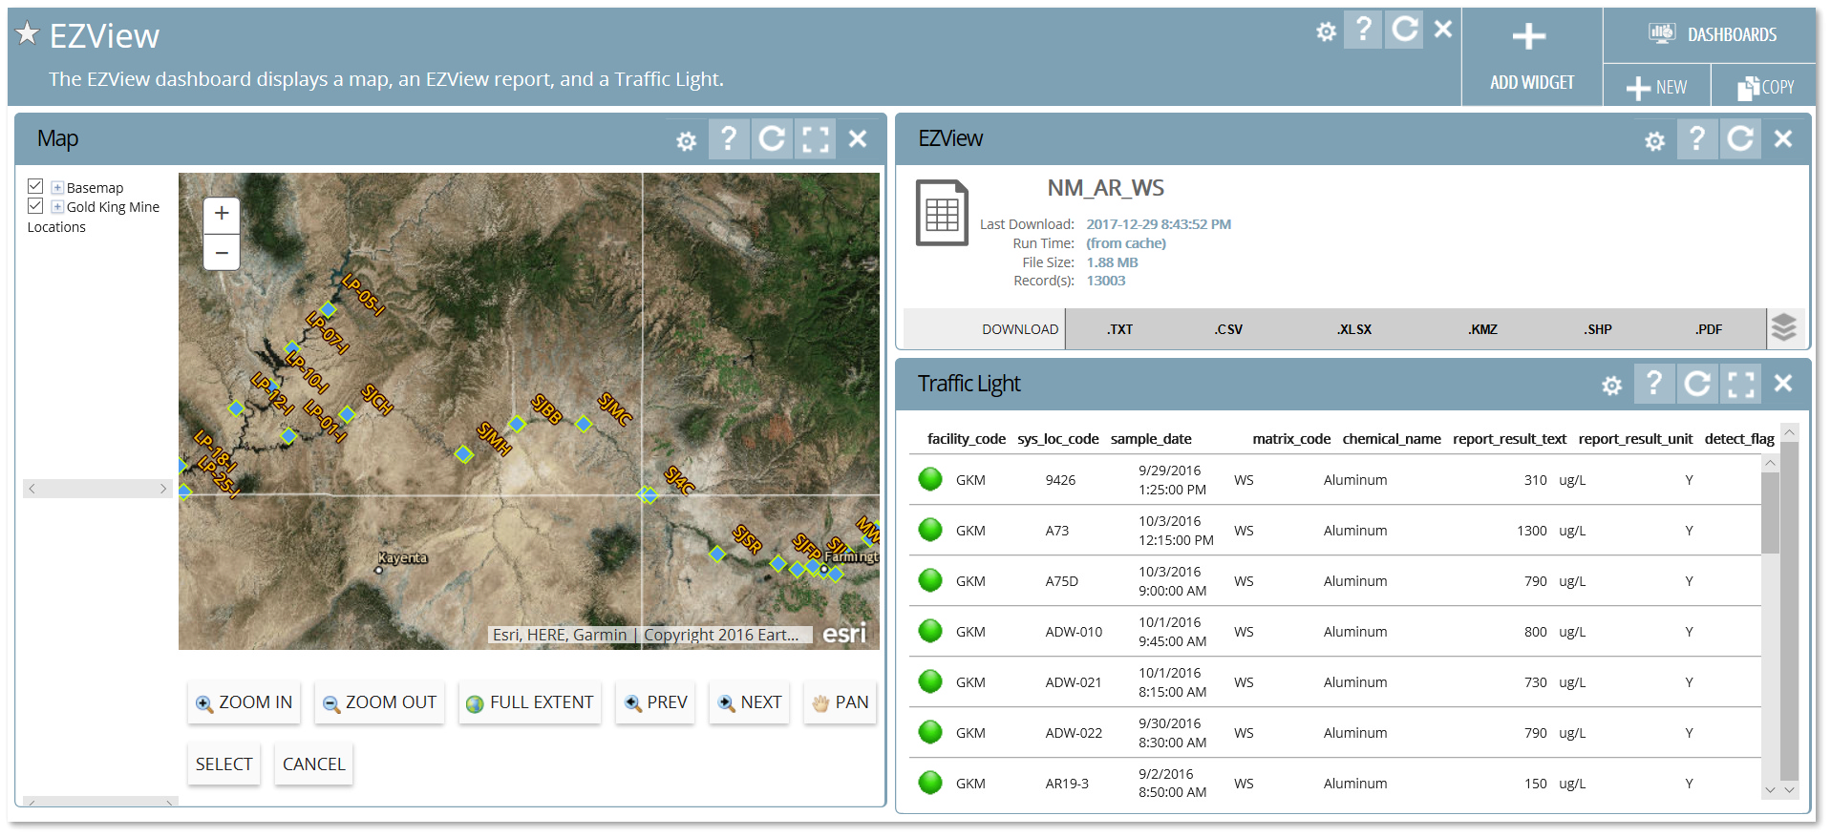Click the map minus zoom button

(x=222, y=252)
